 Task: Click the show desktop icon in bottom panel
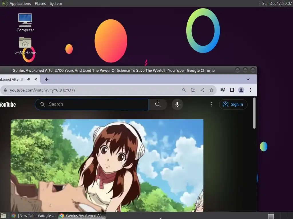(x=3, y=216)
